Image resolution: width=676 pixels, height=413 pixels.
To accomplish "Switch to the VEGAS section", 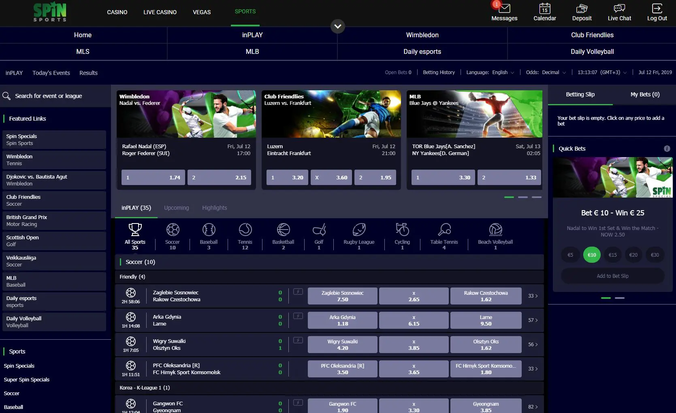I will click(x=202, y=12).
